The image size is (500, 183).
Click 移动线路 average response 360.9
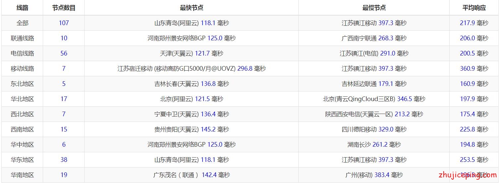coord(467,69)
